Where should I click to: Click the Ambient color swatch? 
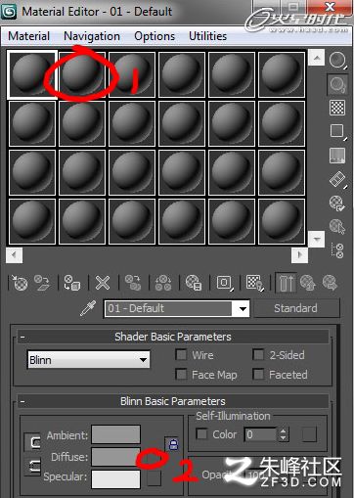116,434
